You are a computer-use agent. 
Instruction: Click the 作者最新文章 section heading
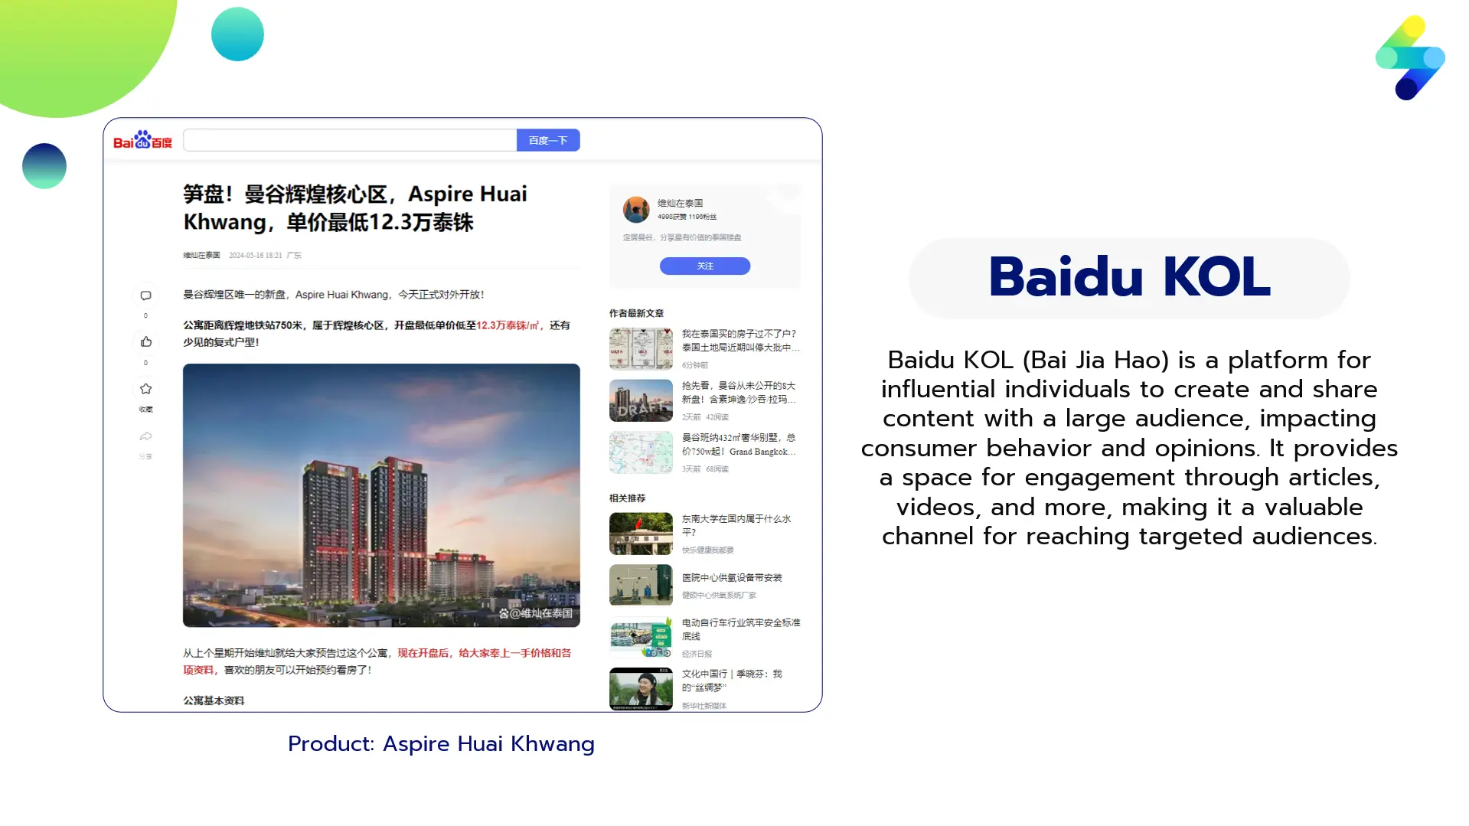tap(636, 313)
